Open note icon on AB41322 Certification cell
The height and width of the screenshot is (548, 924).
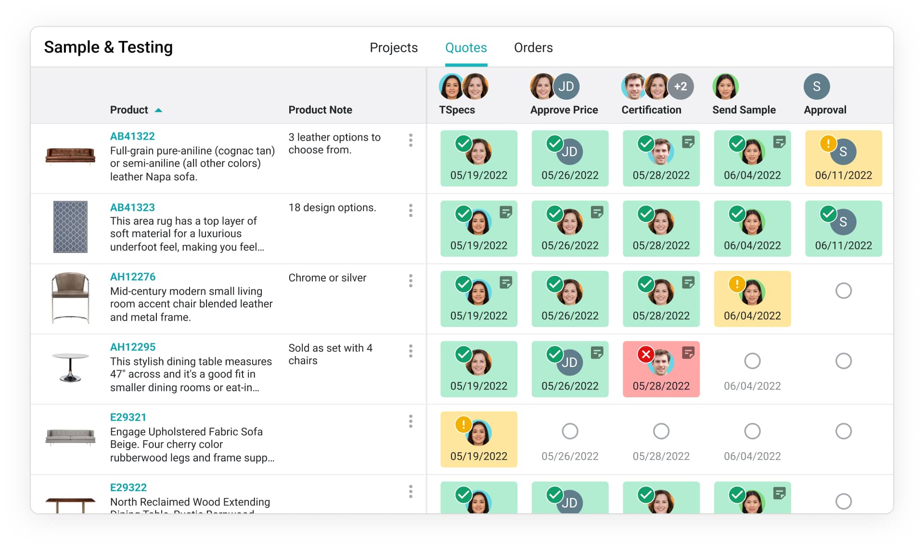pyautogui.click(x=688, y=142)
